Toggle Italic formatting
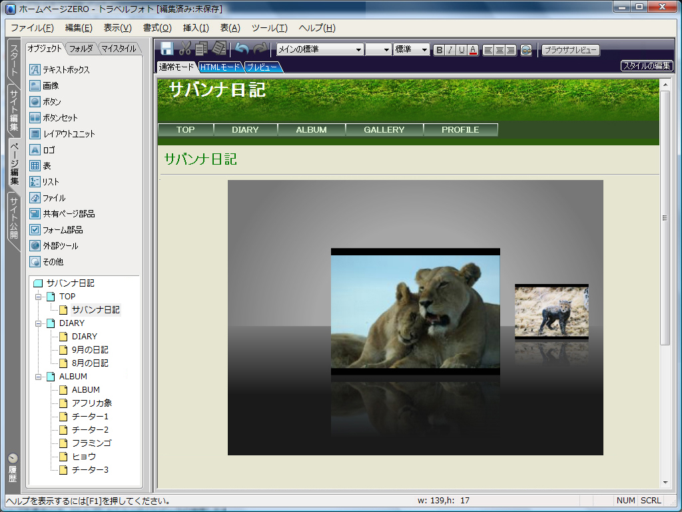This screenshot has width=682, height=512. point(450,50)
